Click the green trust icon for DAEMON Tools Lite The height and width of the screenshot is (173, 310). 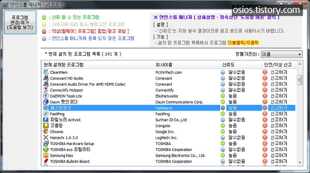point(223,96)
